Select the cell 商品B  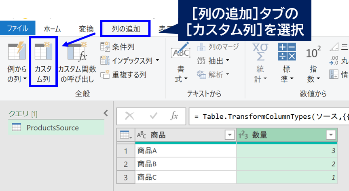coord(186,164)
